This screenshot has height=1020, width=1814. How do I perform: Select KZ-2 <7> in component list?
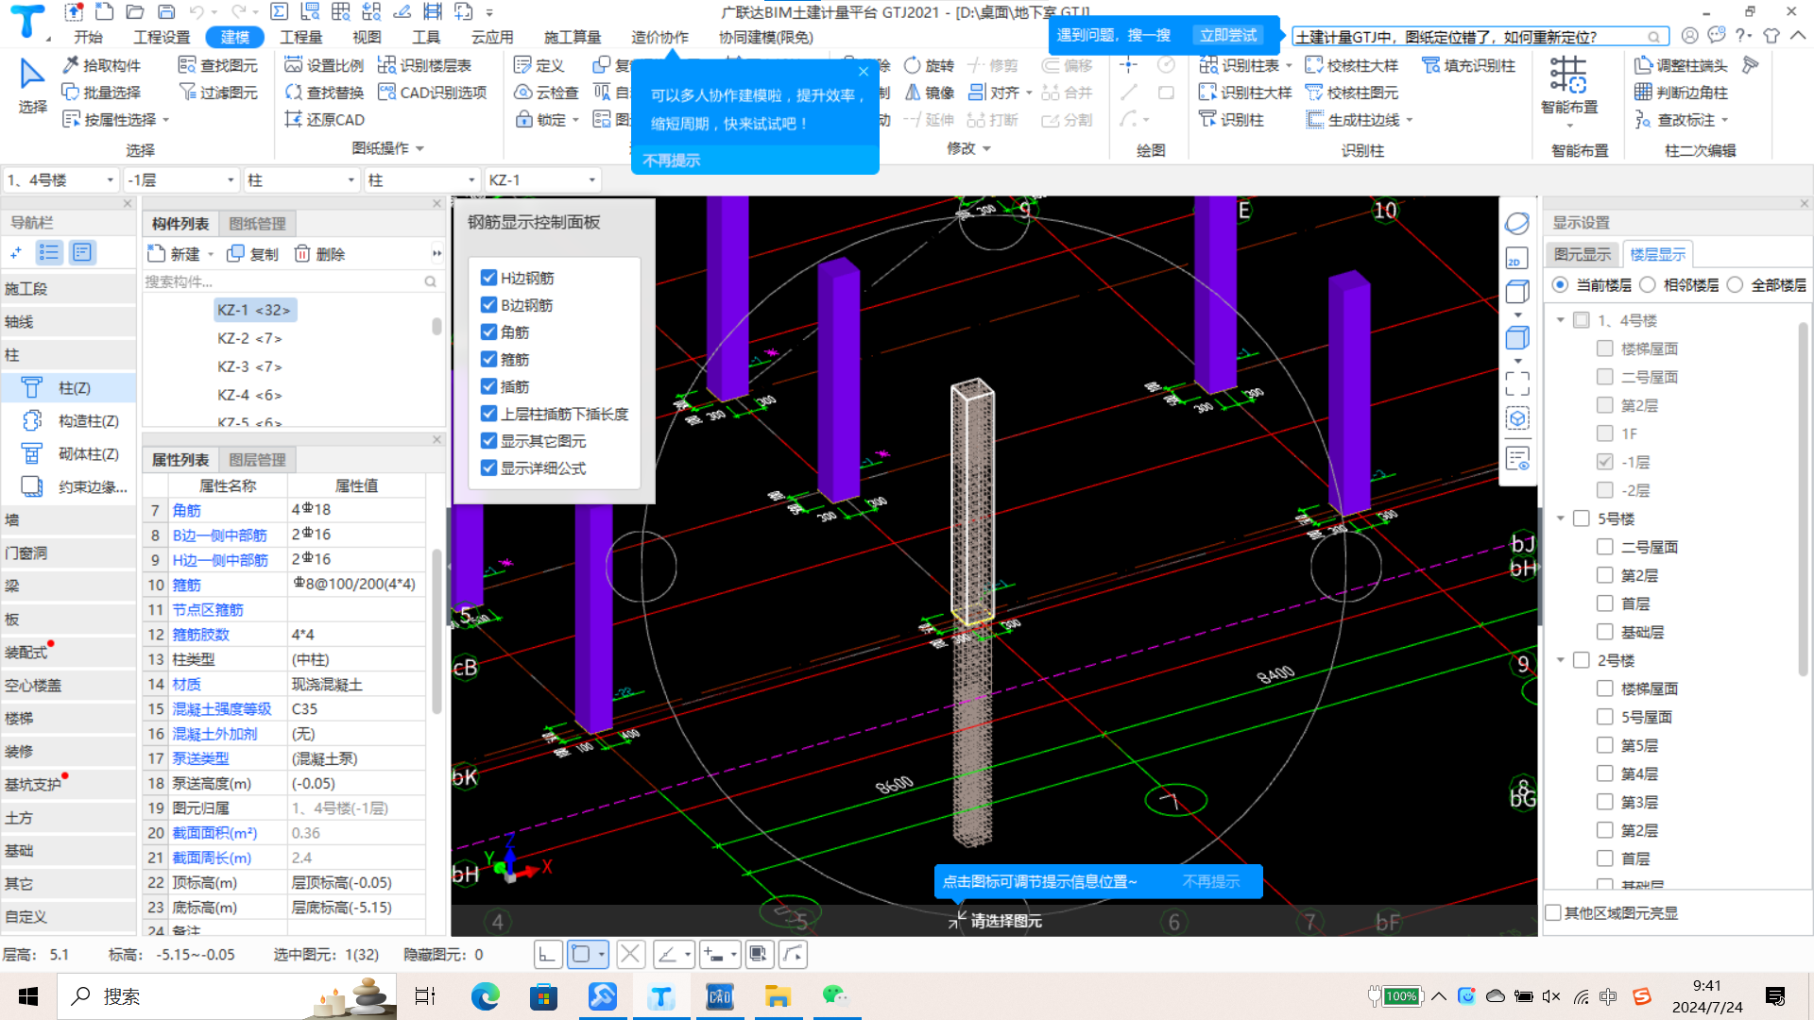coord(249,338)
